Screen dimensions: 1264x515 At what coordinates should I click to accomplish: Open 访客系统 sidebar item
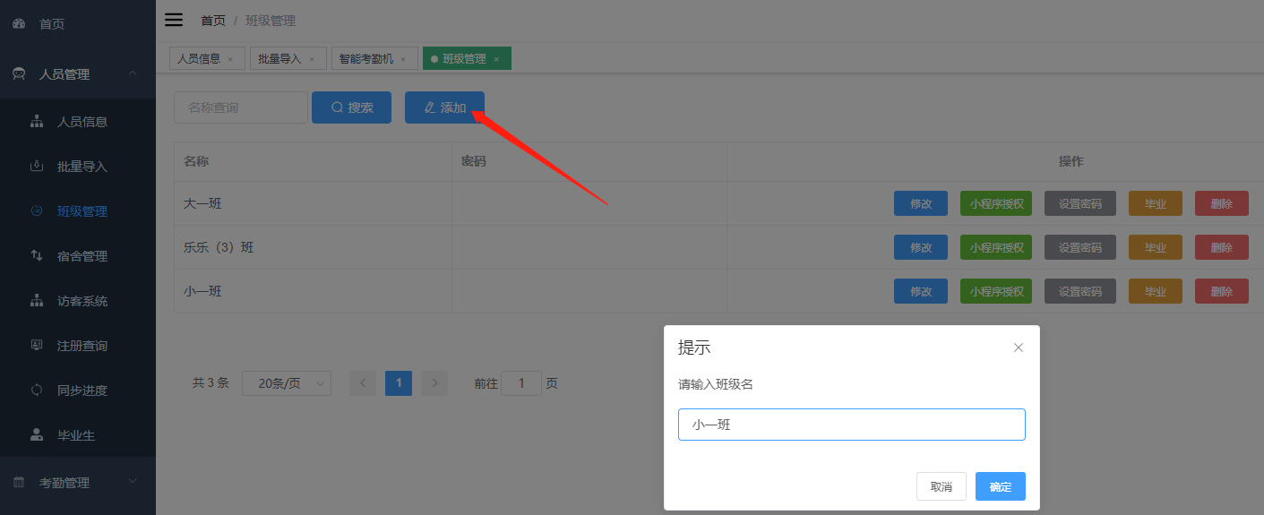point(78,301)
